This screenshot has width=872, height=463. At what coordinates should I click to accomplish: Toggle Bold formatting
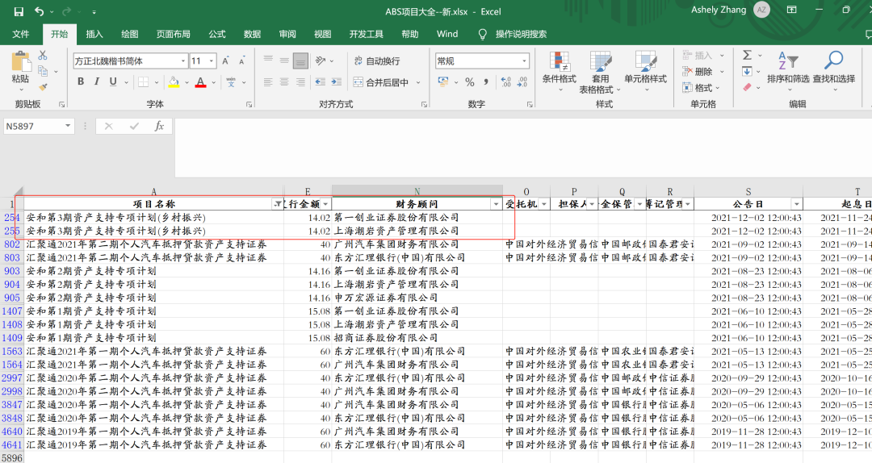click(81, 81)
